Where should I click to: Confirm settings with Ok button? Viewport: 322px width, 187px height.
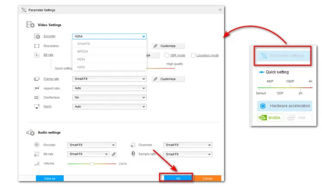pyautogui.click(x=178, y=178)
